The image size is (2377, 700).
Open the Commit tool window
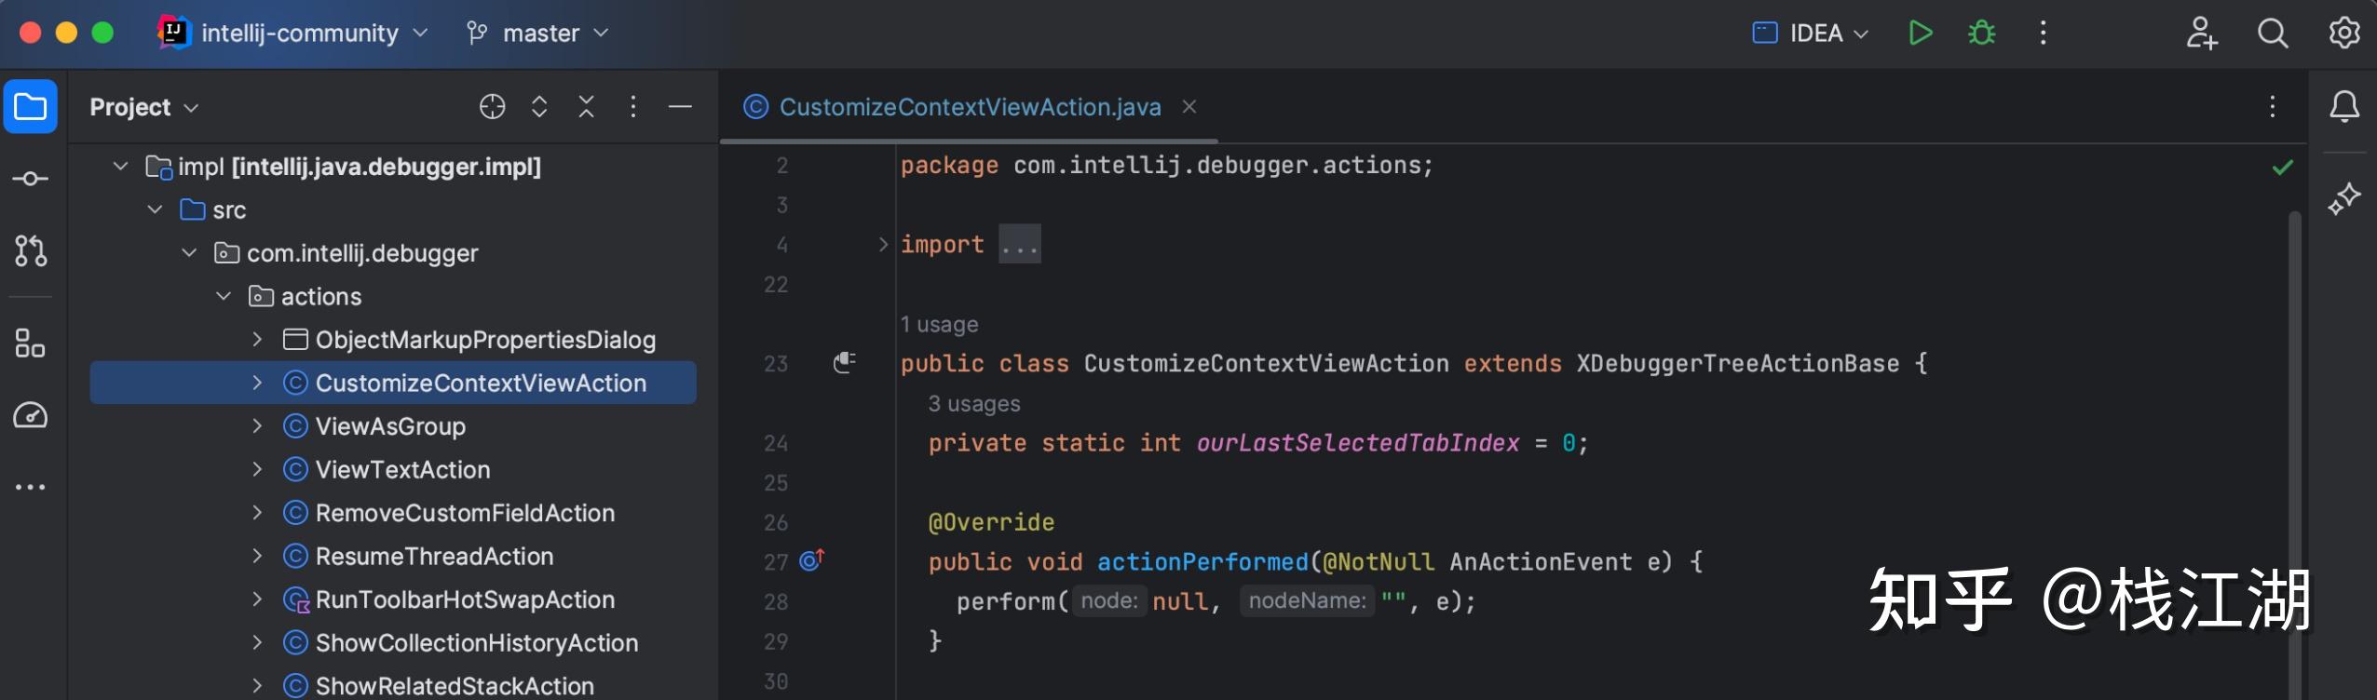click(x=30, y=179)
